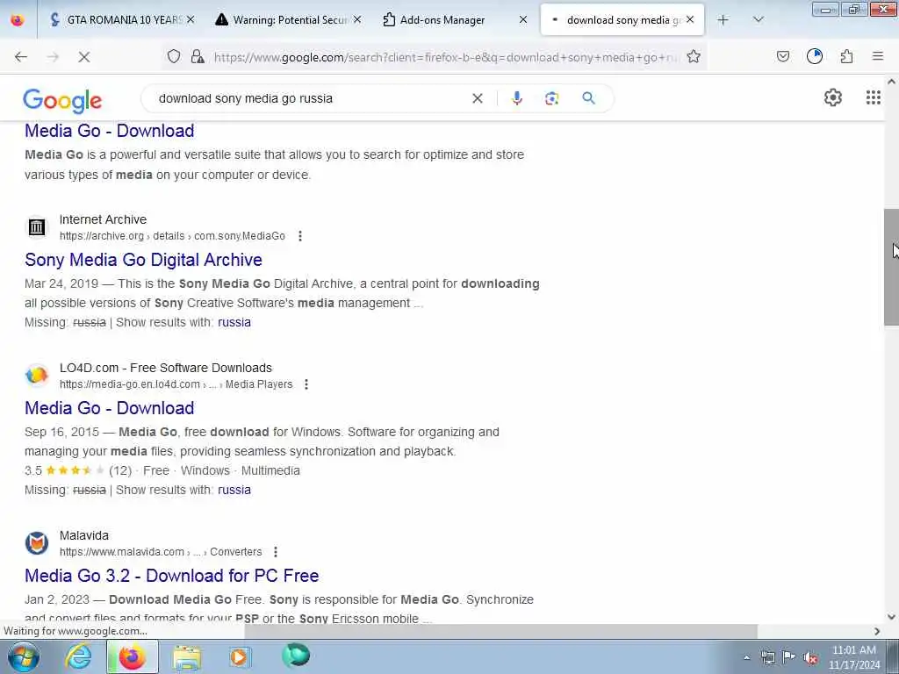
Task: Open Windows Explorer folder on taskbar
Action: click(187, 657)
